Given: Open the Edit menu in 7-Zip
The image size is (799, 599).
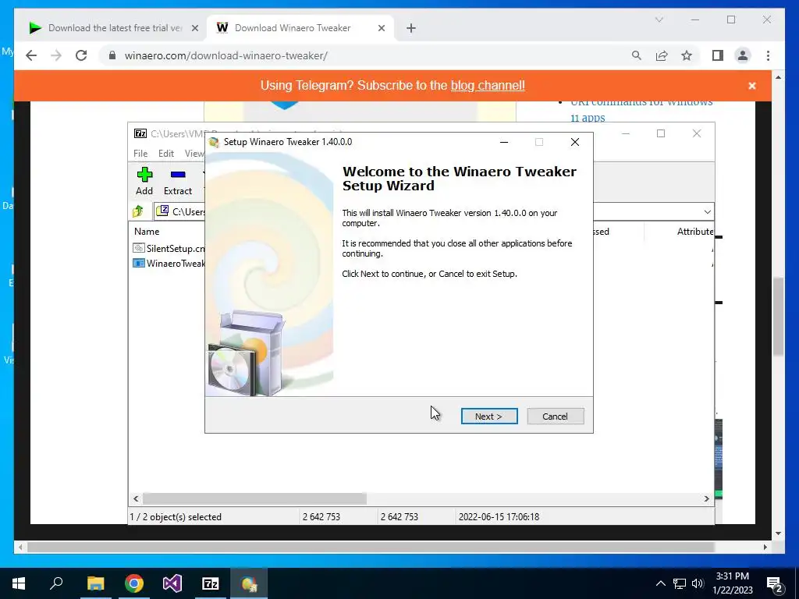Looking at the screenshot, I should [x=166, y=154].
